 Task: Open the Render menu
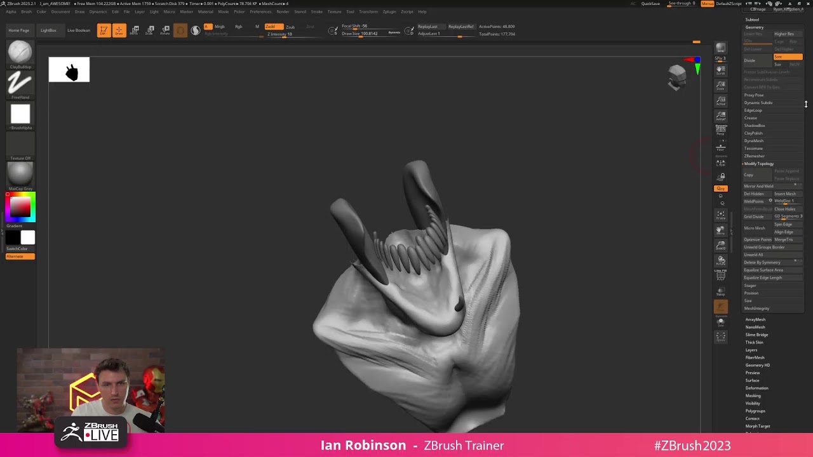pos(283,11)
